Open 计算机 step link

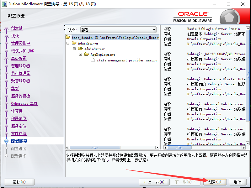coord(17,111)
